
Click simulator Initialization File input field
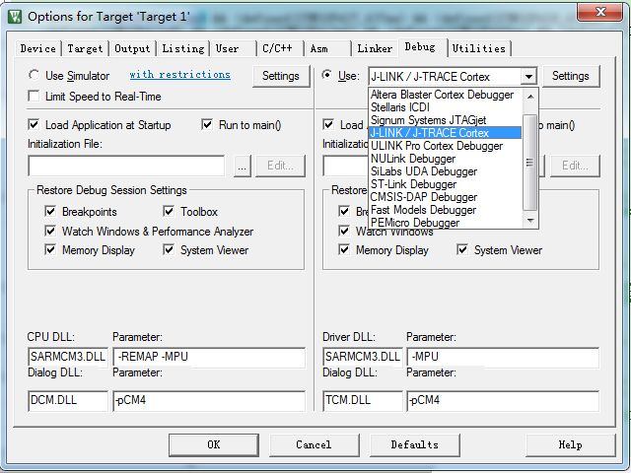[x=126, y=166]
